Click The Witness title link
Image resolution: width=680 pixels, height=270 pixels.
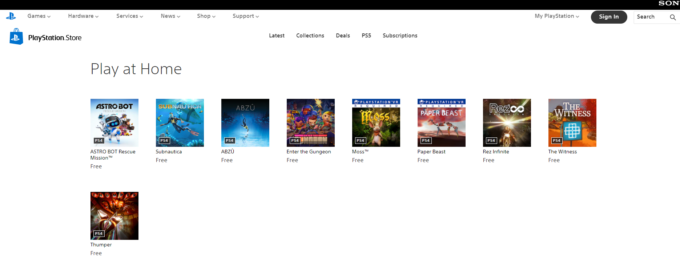pyautogui.click(x=563, y=152)
